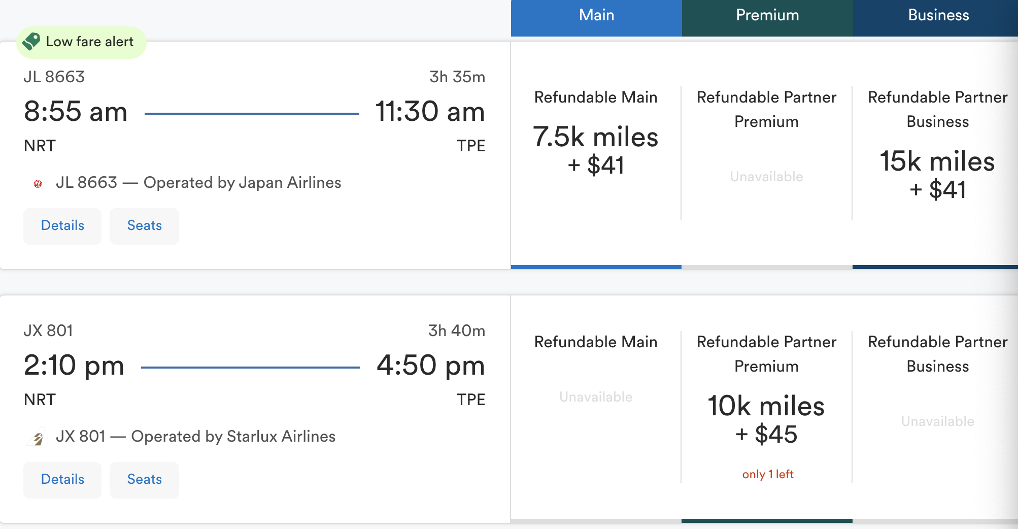Click the Japan Airlines logo icon
This screenshot has width=1018, height=529.
coord(38,184)
